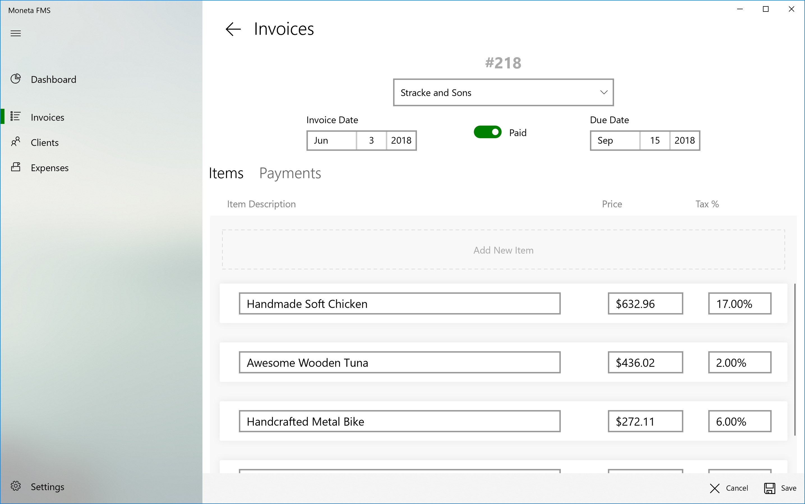805x504 pixels.
Task: Click the items list vertical scrollbar
Action: coord(795,359)
